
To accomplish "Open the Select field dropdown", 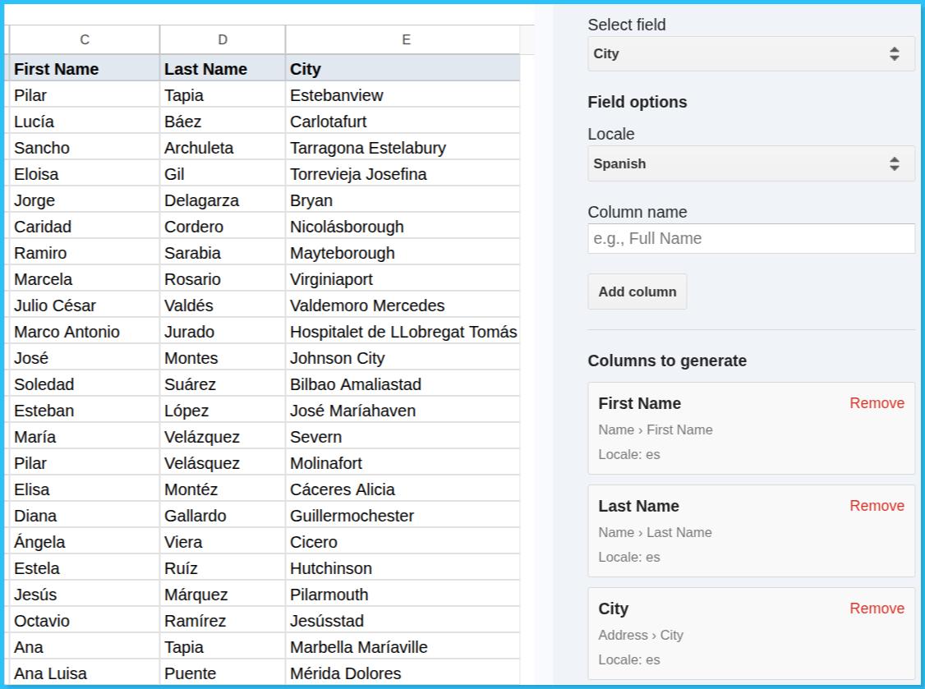I will (750, 53).
